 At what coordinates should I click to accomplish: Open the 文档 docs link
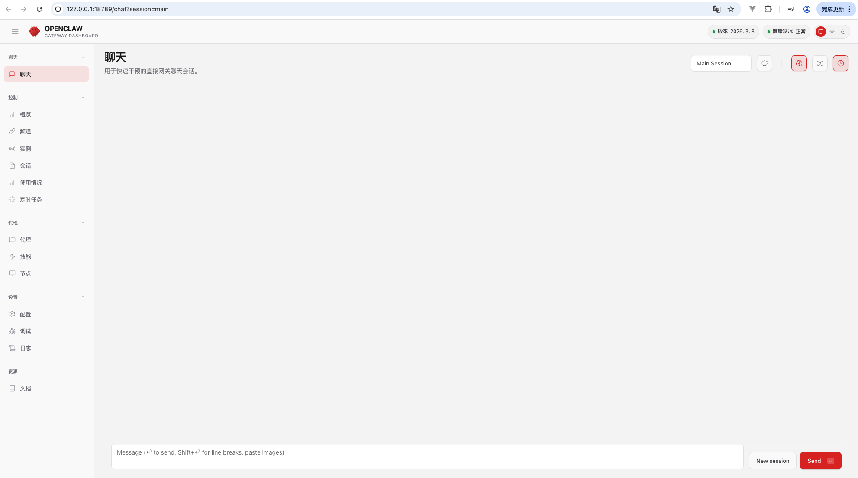46,388
